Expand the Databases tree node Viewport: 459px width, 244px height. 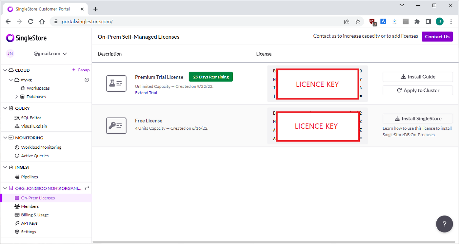point(16,97)
